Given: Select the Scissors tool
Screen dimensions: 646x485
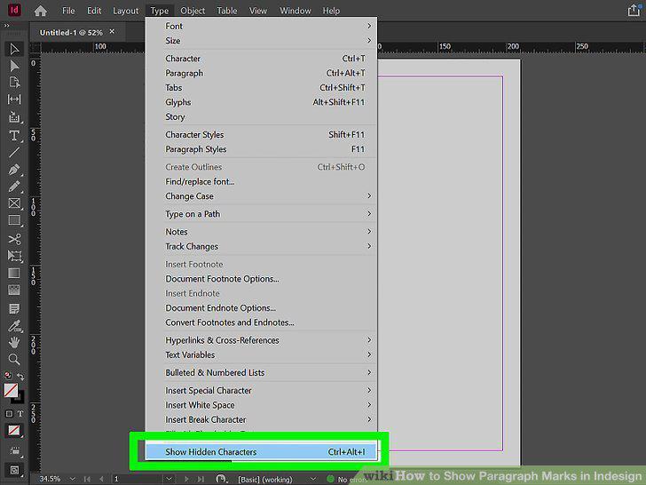Looking at the screenshot, I should pyautogui.click(x=14, y=239).
